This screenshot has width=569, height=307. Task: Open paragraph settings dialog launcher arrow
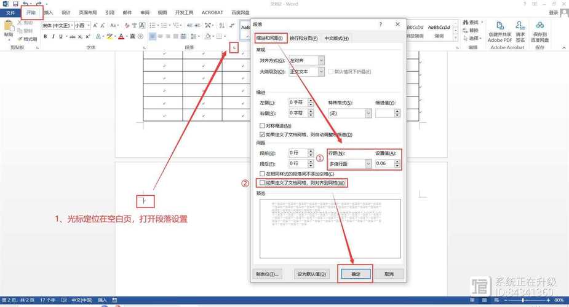(x=233, y=47)
